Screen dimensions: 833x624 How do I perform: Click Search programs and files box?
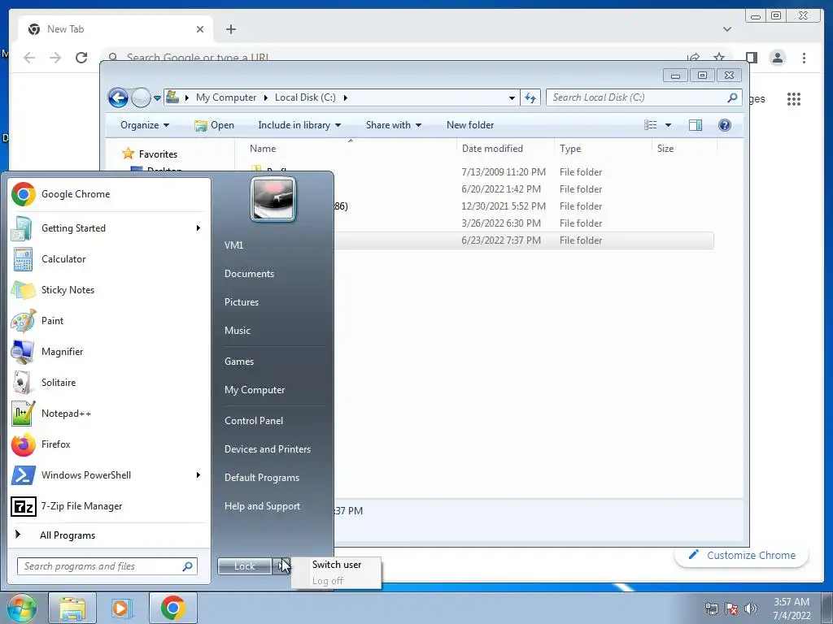(107, 566)
